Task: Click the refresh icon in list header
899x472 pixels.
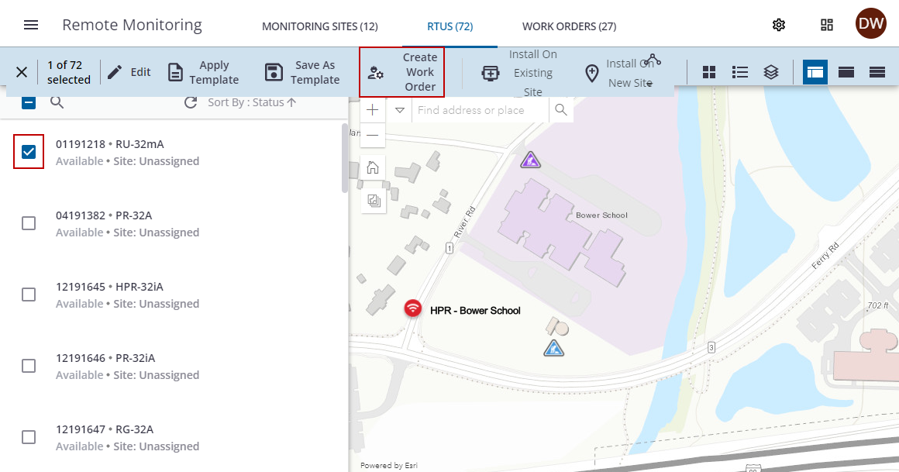Action: [191, 102]
